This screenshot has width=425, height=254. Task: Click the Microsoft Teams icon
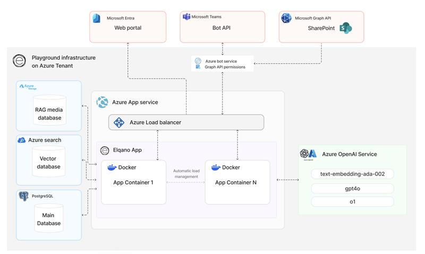186,16
